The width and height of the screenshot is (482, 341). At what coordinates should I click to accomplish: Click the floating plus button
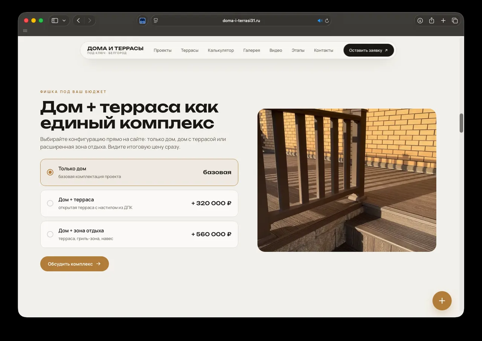pos(442,301)
